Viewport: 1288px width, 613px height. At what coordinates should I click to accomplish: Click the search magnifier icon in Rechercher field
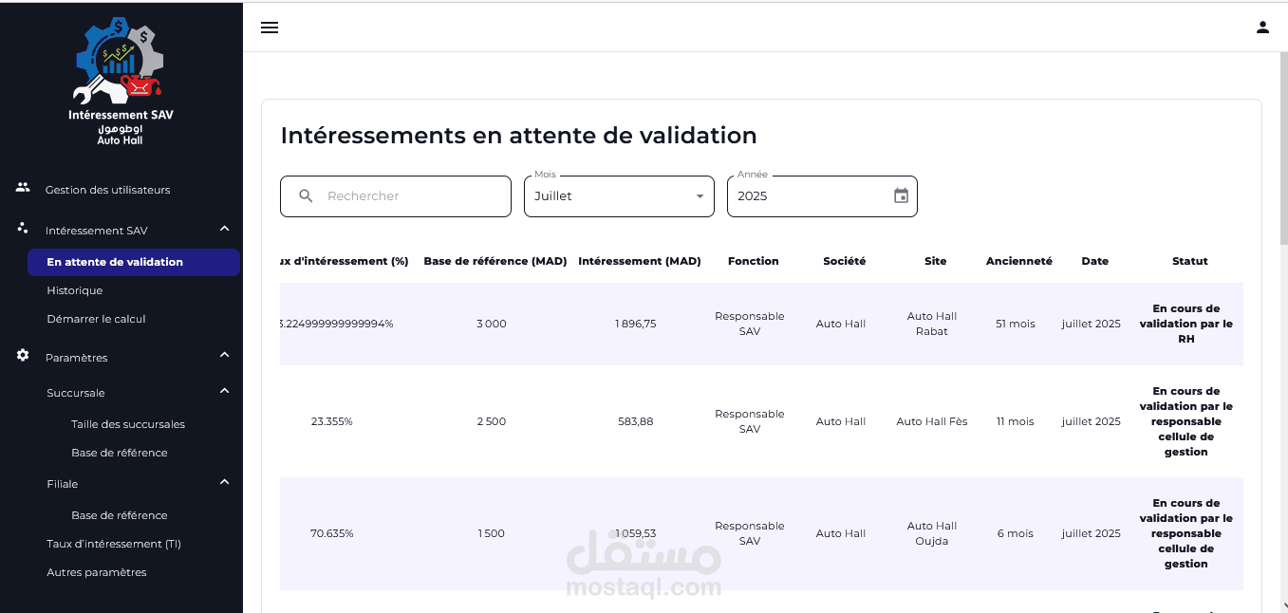point(306,195)
